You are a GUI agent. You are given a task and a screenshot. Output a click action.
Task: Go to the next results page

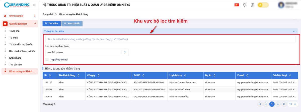(278, 104)
